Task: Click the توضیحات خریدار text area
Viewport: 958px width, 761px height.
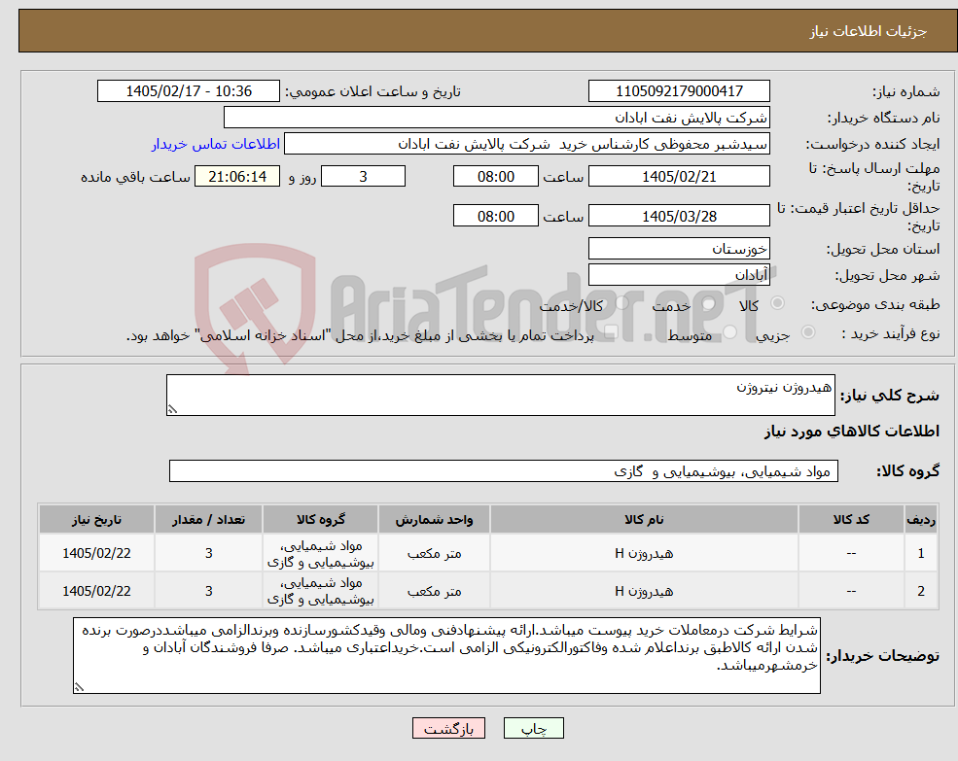Action: tap(446, 655)
